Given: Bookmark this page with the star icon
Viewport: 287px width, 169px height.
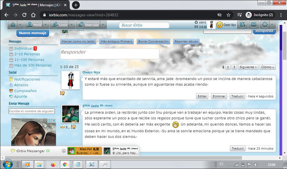Looking at the screenshot, I should (228, 15).
